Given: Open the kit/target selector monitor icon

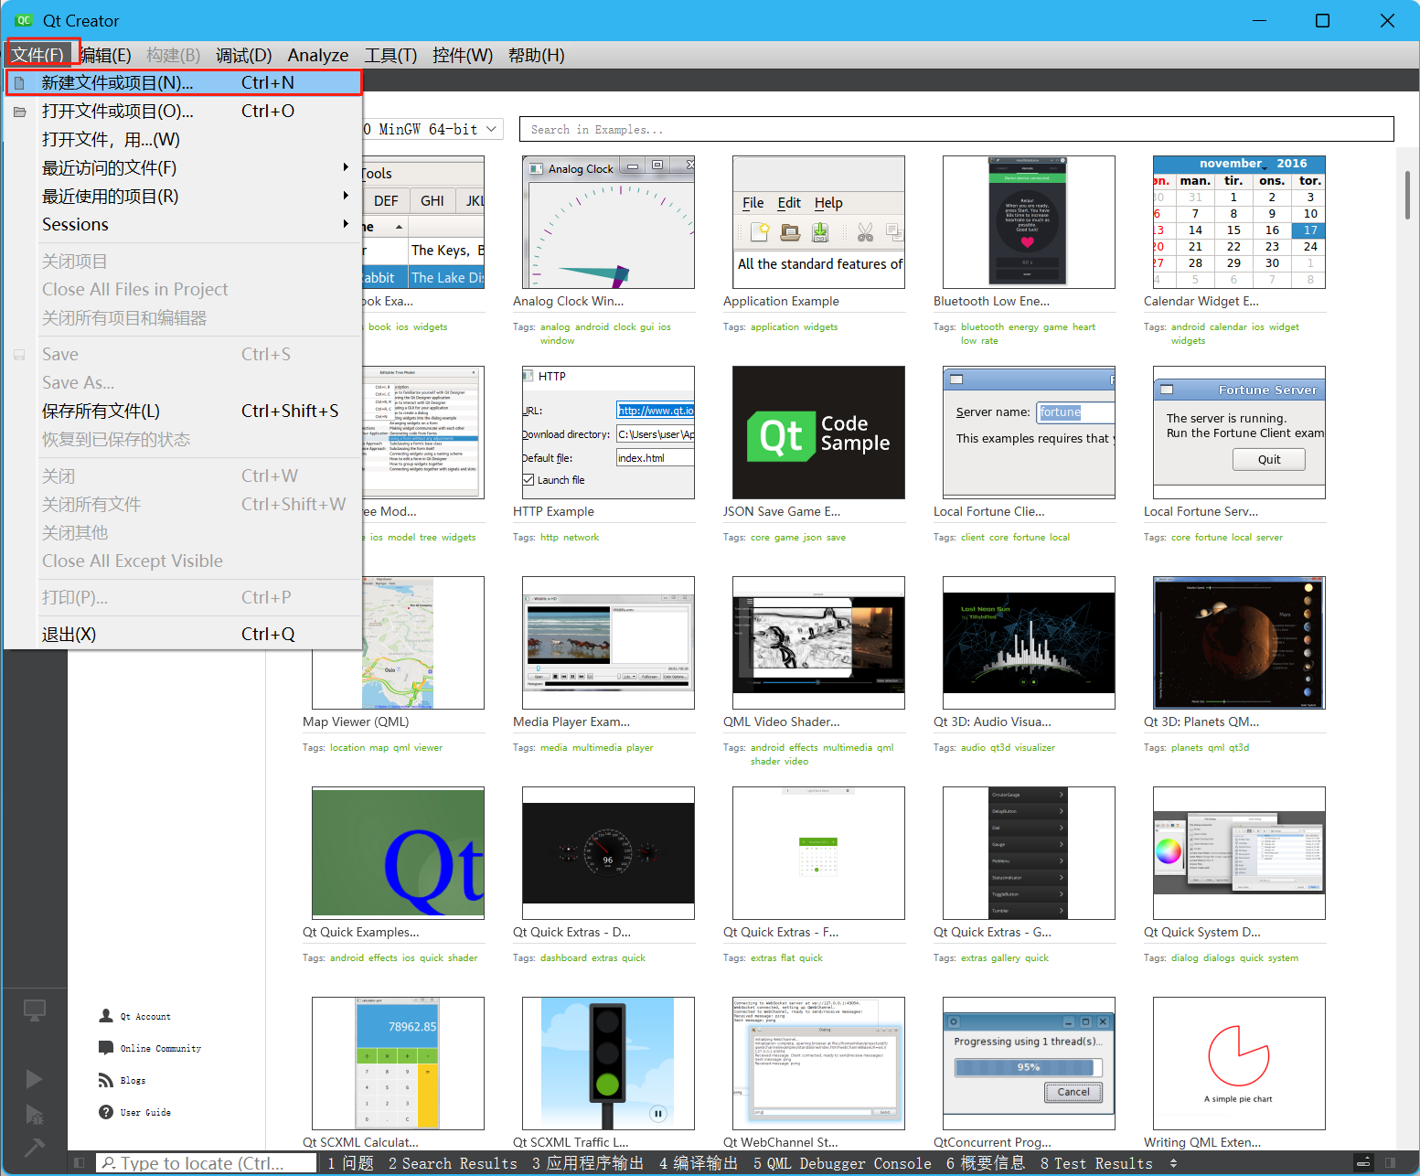Looking at the screenshot, I should coord(35,1010).
